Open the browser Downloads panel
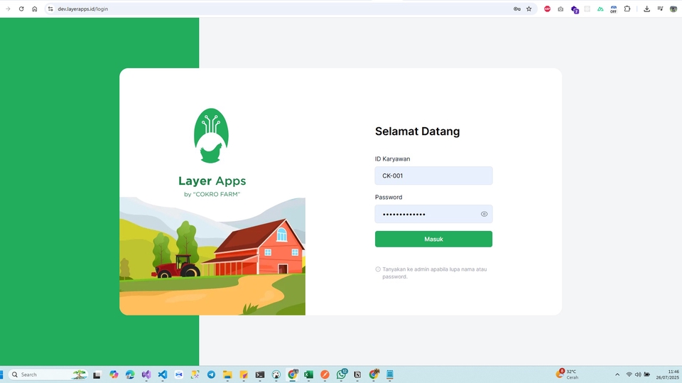 (647, 9)
